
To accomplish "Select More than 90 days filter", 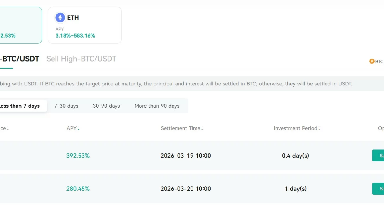I will [157, 106].
